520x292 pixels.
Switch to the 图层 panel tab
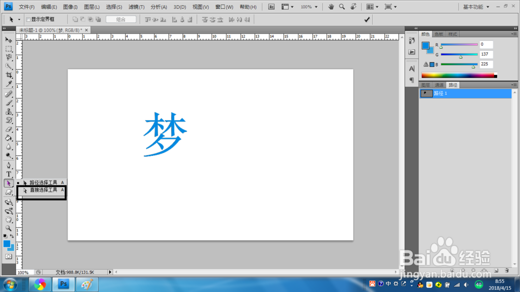426,85
